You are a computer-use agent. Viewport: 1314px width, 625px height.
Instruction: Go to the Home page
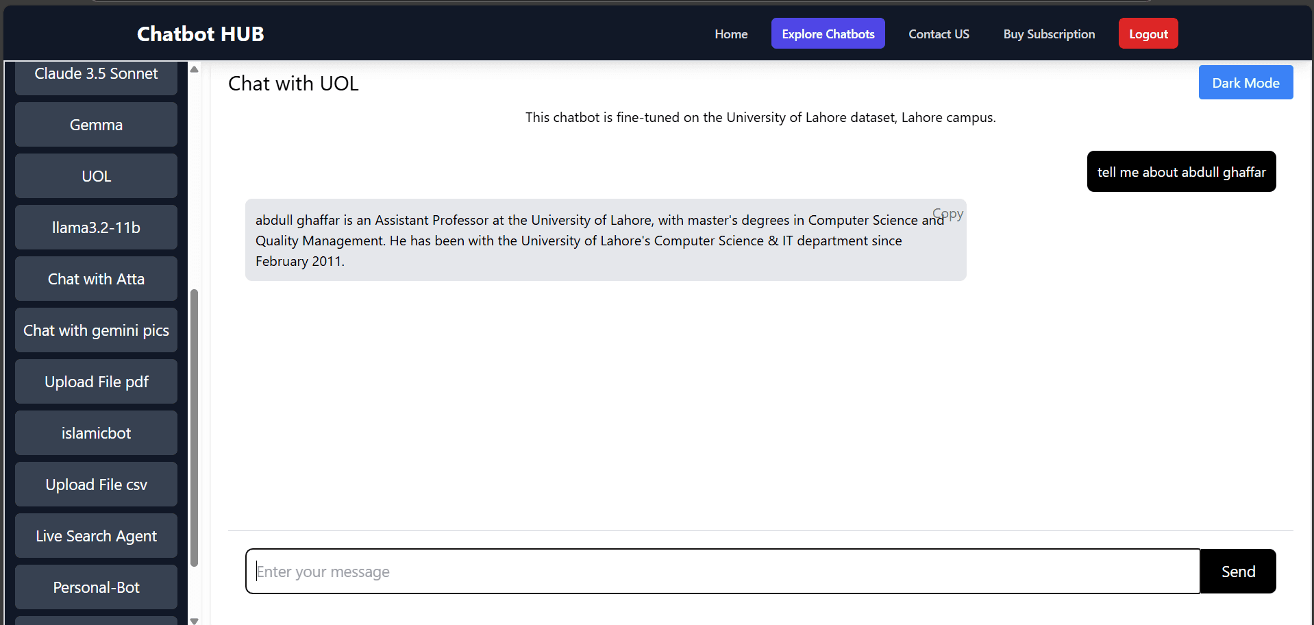coord(731,34)
